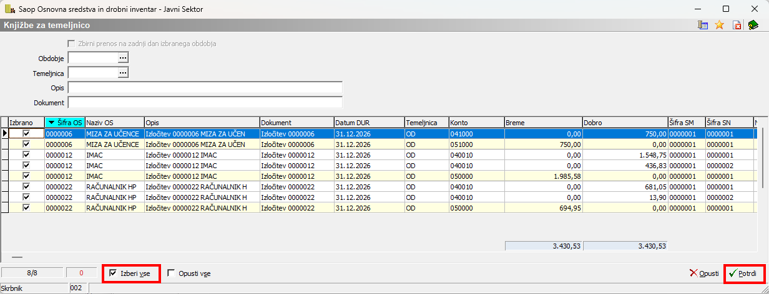Click into the Dokument input field
The height and width of the screenshot is (294, 769).
point(205,102)
